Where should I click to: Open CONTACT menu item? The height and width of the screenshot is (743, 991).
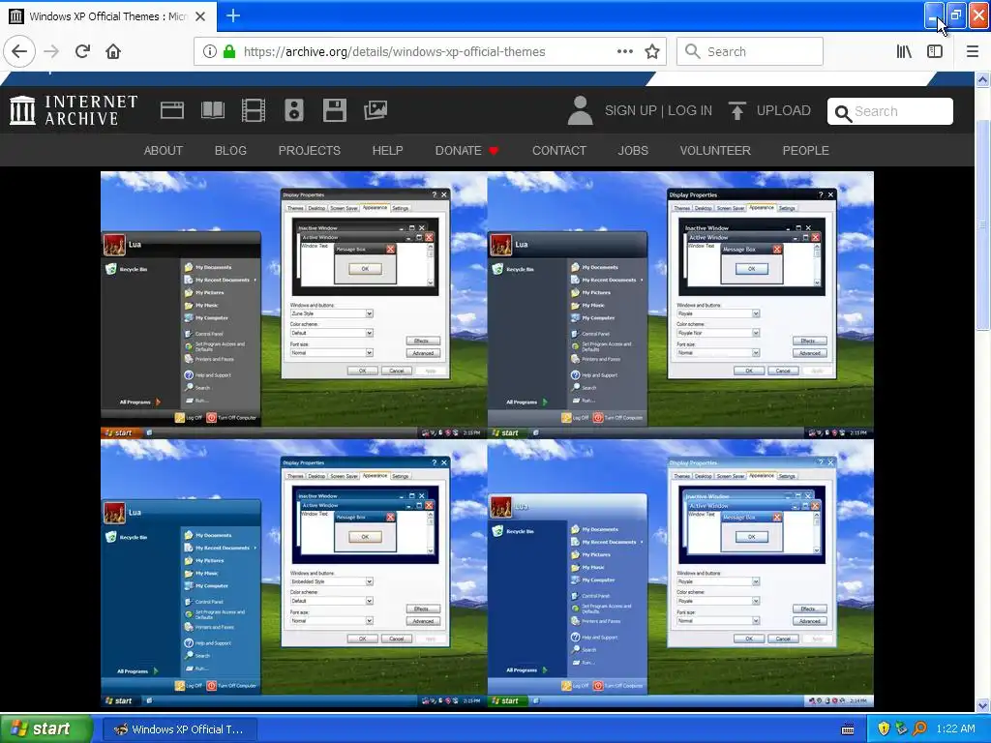(558, 150)
